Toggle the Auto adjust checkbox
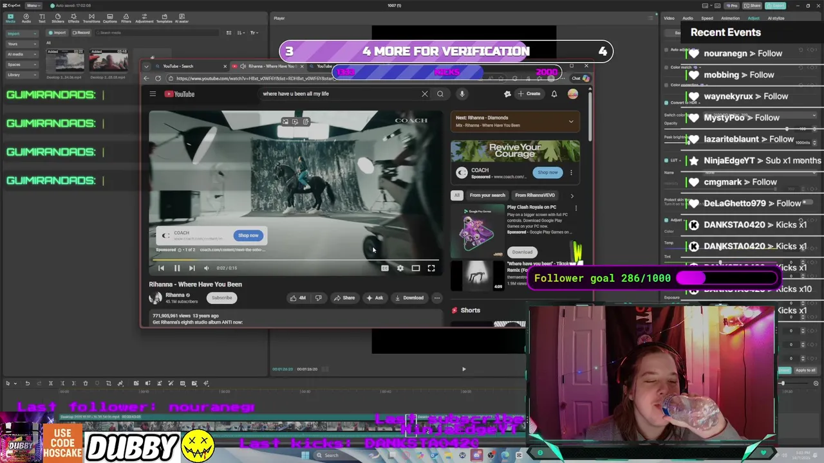Screen dimensions: 824x463 pyautogui.click(x=666, y=50)
